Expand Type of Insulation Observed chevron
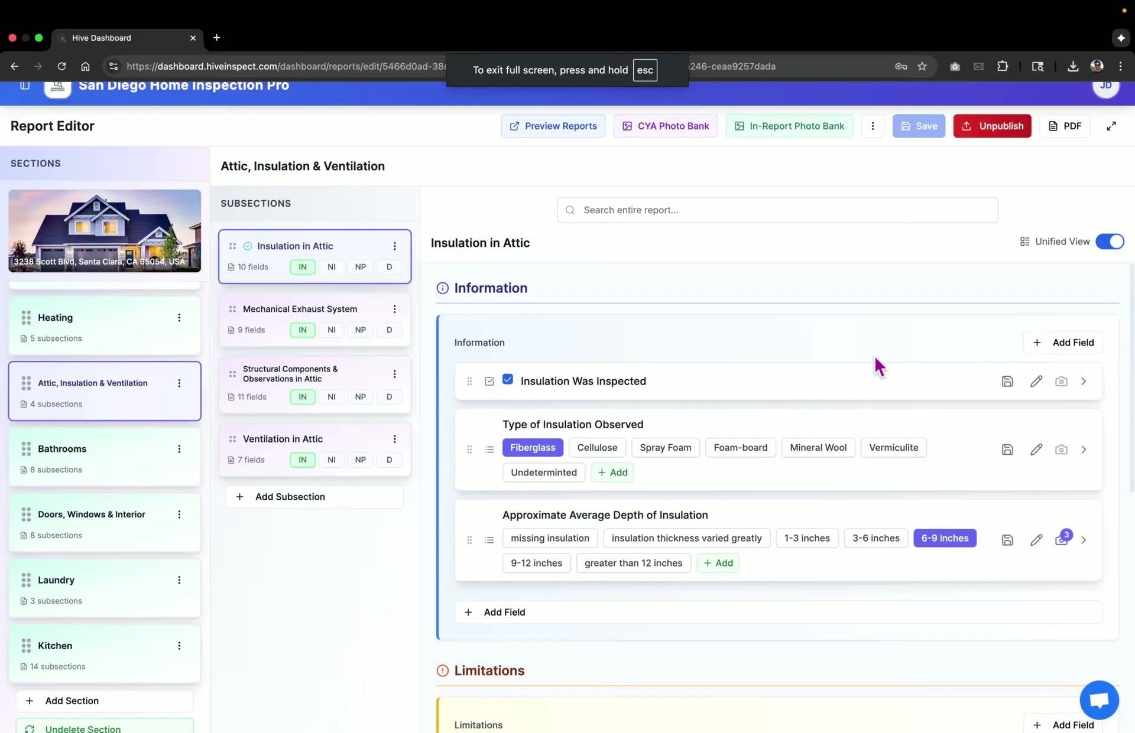 (1084, 449)
